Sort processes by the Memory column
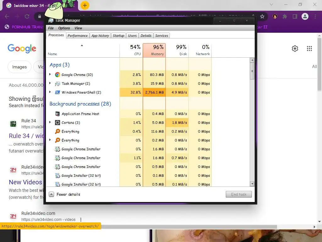Screen dimensions: 322x242 pos(154,50)
